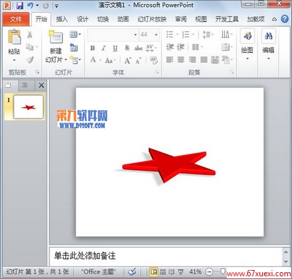Switch to Slide Sorter view in status bar
This screenshot has height=279, width=292.
click(x=163, y=272)
